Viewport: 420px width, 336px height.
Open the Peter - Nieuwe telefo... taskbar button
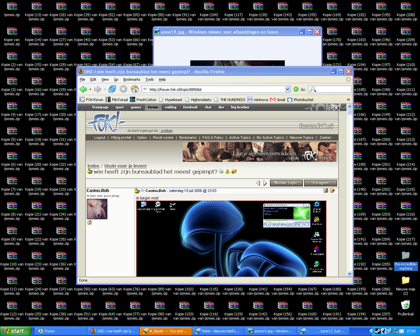coord(218,331)
